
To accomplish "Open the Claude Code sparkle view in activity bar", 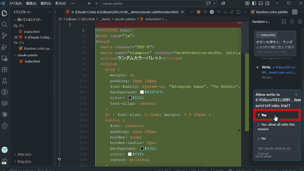I will coord(4,115).
